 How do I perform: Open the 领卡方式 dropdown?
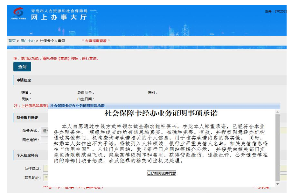tap(45, 131)
